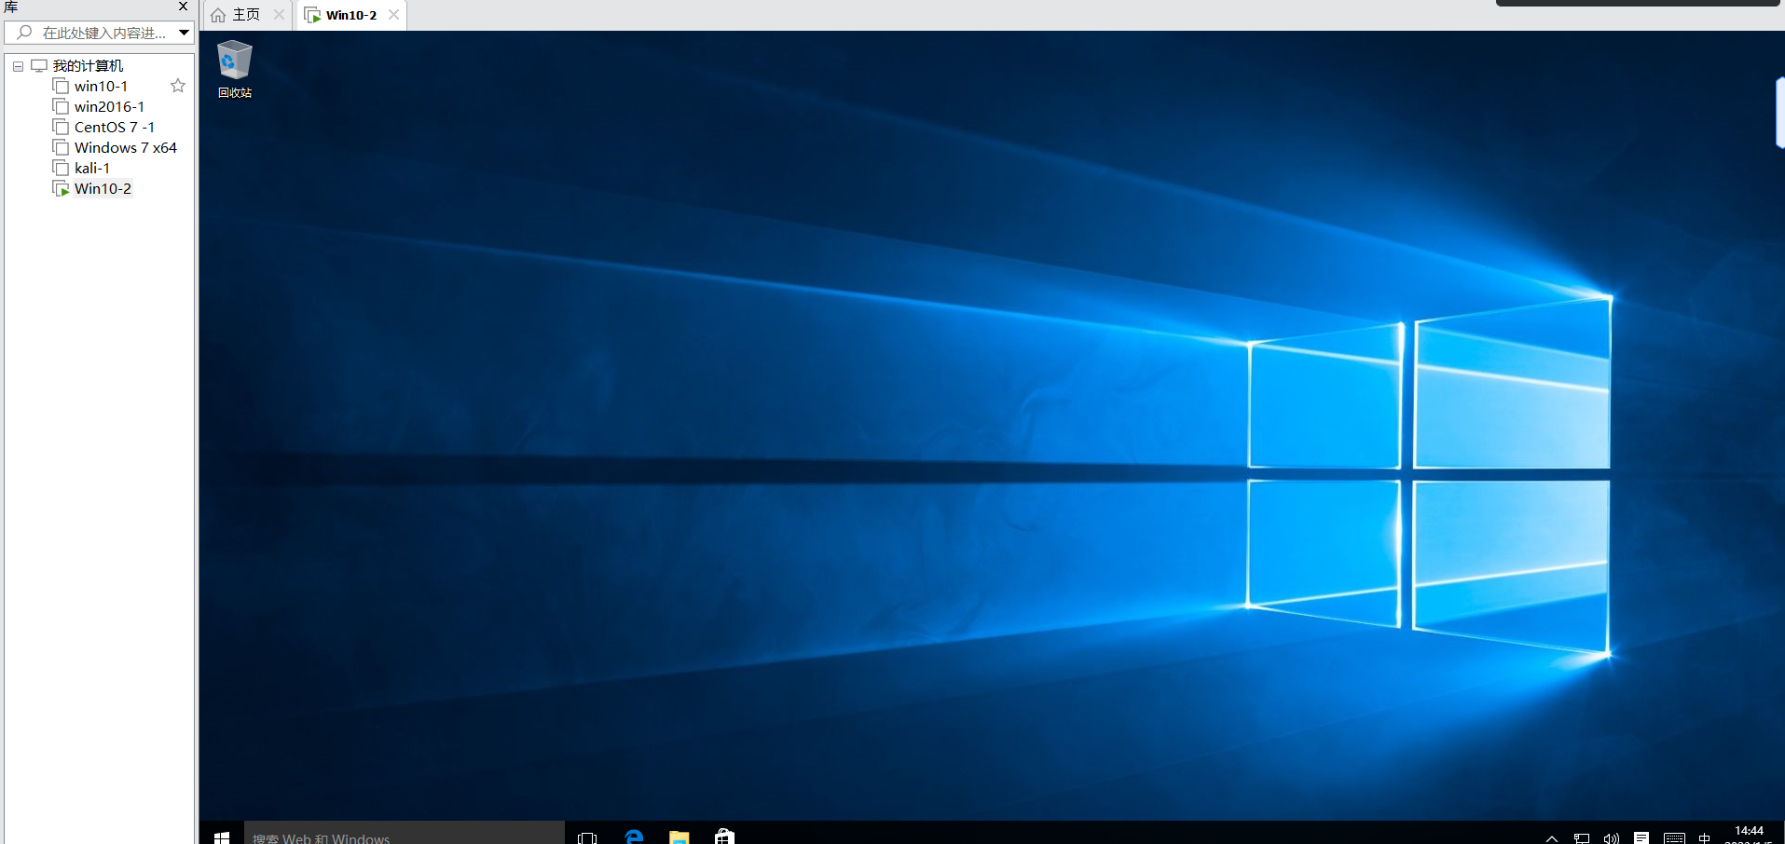Show hidden tray icons chevron
The width and height of the screenshot is (1785, 844).
coord(1552,838)
